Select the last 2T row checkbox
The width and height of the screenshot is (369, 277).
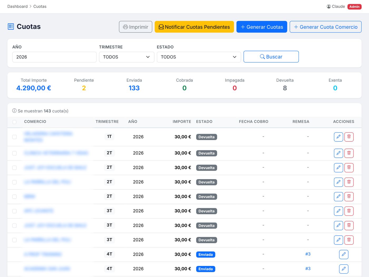14,197
